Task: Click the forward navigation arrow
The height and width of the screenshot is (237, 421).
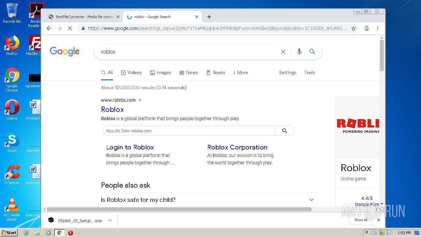Action: pos(60,28)
